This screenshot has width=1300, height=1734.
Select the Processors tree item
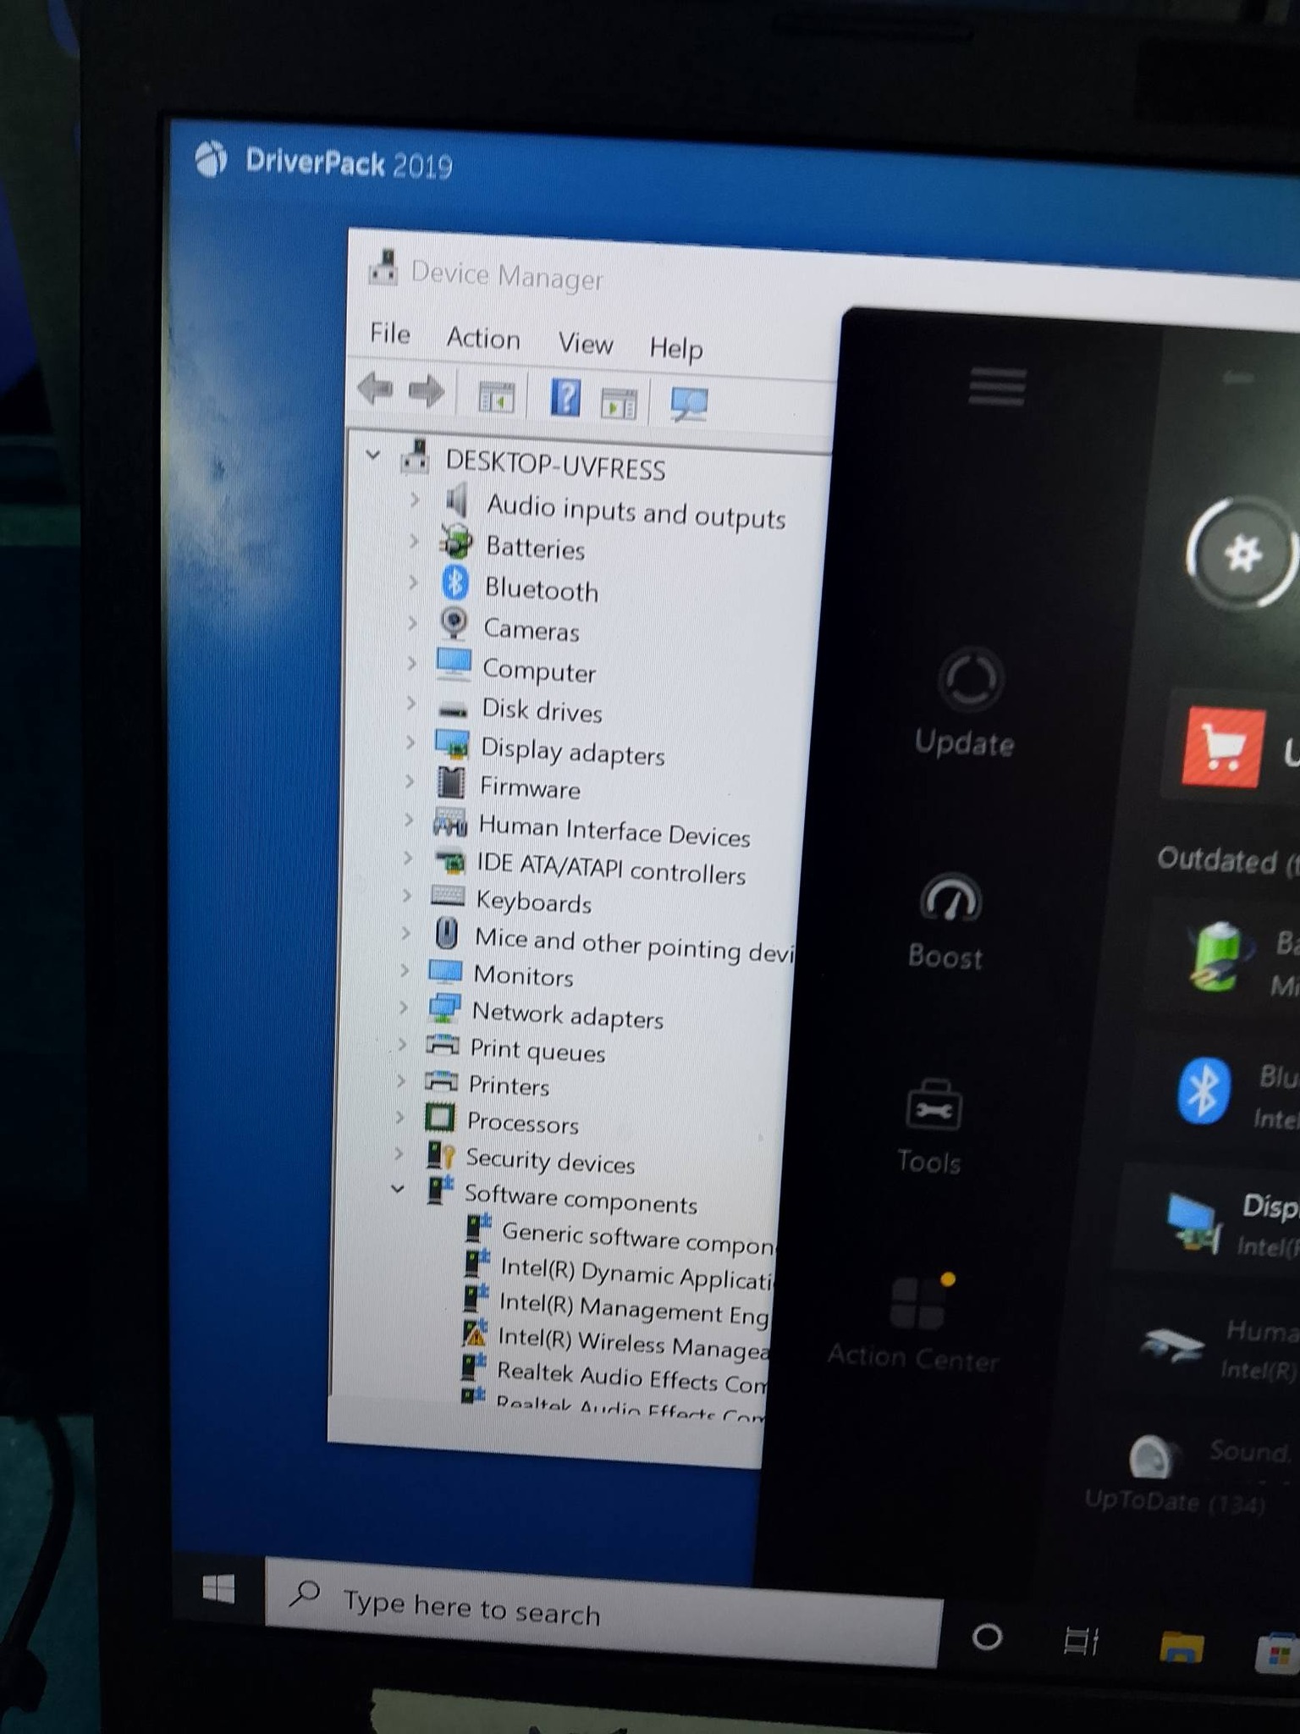pyautogui.click(x=522, y=1123)
